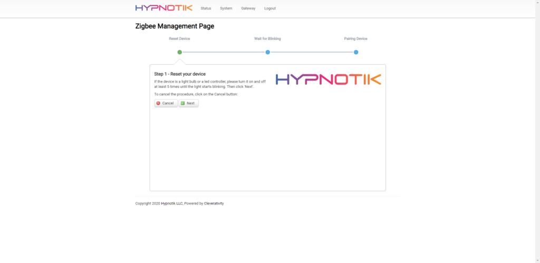Viewport: 540px width, 263px height.
Task: Click the 'Step 1 - Reset your device' heading
Action: tap(180, 74)
